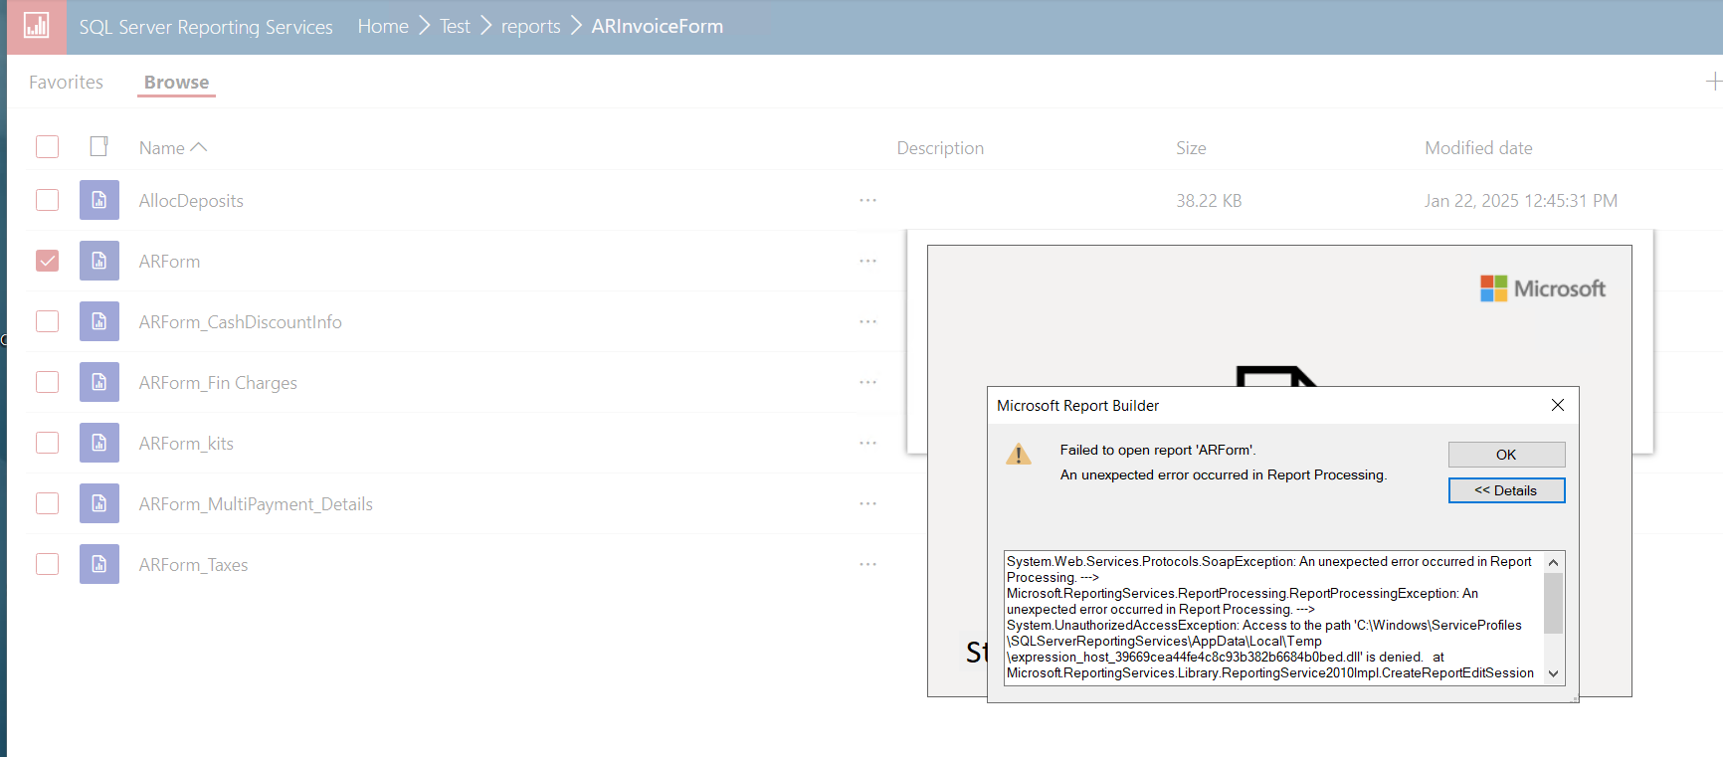Open the ARForm_CashDiscountInfo report name
Screen dimensions: 1723x757
(x=240, y=321)
